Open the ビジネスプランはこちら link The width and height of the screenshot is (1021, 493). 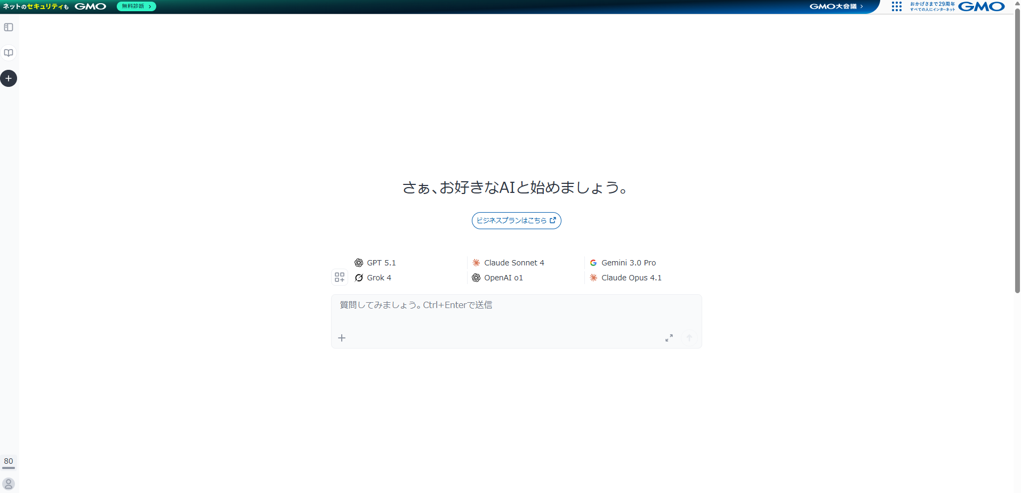tap(516, 220)
